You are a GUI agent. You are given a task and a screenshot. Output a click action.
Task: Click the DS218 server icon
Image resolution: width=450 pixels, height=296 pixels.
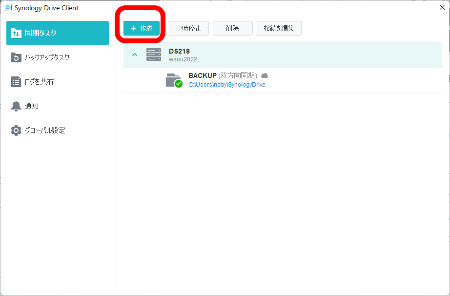point(154,55)
